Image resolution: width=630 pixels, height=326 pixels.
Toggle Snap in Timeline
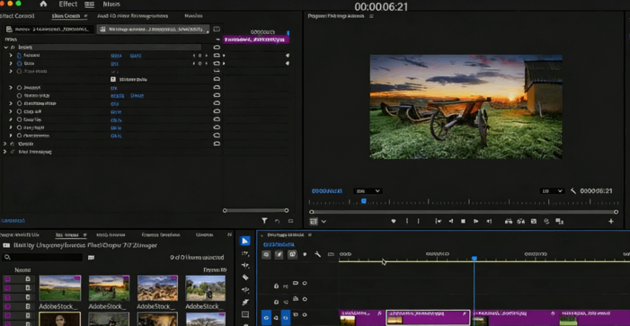point(279,254)
